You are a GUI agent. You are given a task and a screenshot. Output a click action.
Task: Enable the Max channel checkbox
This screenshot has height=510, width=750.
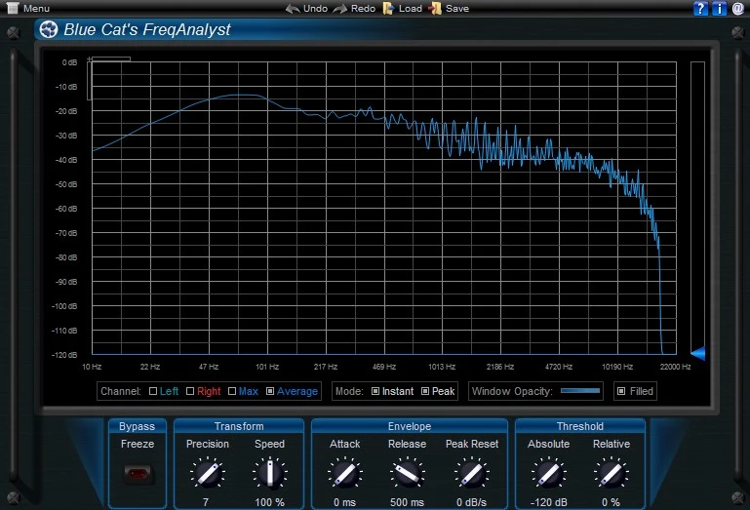click(x=232, y=391)
